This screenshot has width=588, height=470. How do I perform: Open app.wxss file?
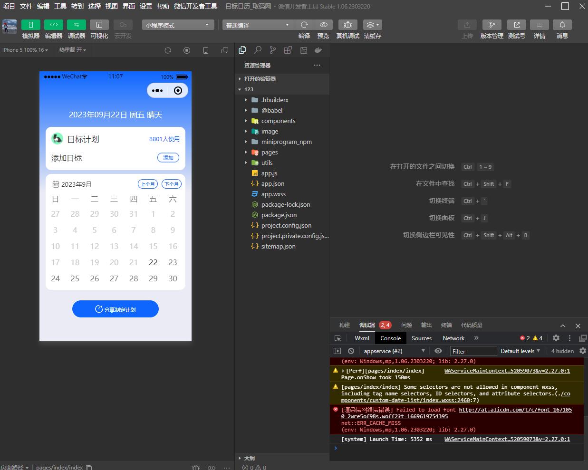282,194
